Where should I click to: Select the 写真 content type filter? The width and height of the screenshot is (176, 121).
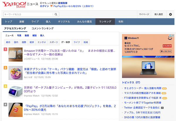(19, 36)
